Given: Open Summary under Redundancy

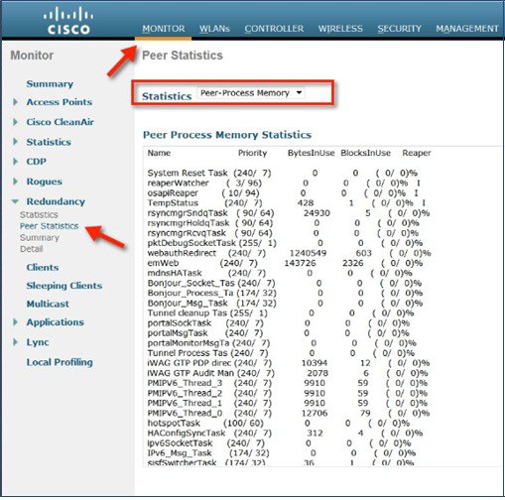Looking at the screenshot, I should click(40, 238).
